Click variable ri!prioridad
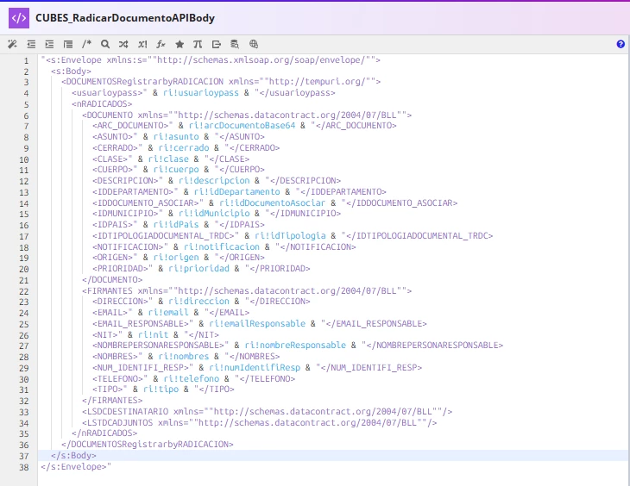The image size is (630, 486). 198,269
